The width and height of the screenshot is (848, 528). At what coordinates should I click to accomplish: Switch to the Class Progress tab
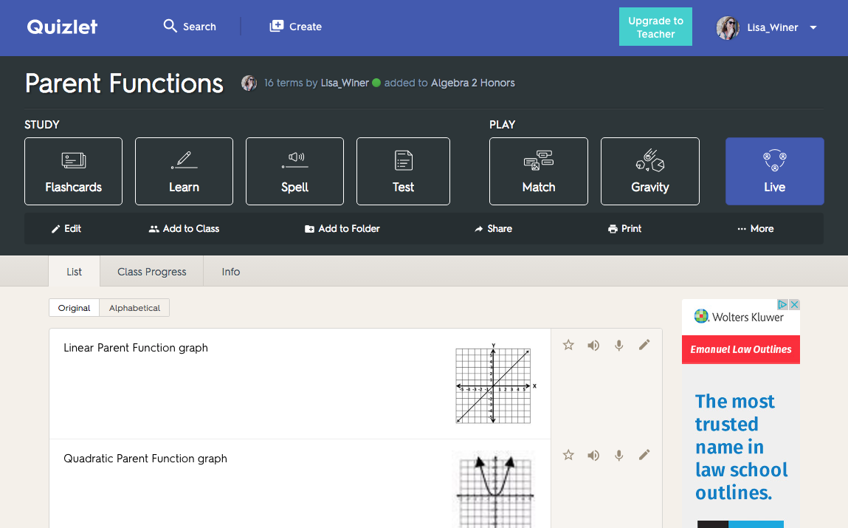coord(152,272)
